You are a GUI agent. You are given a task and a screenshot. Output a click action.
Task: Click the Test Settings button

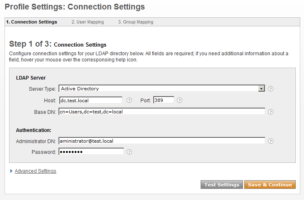click(x=222, y=185)
